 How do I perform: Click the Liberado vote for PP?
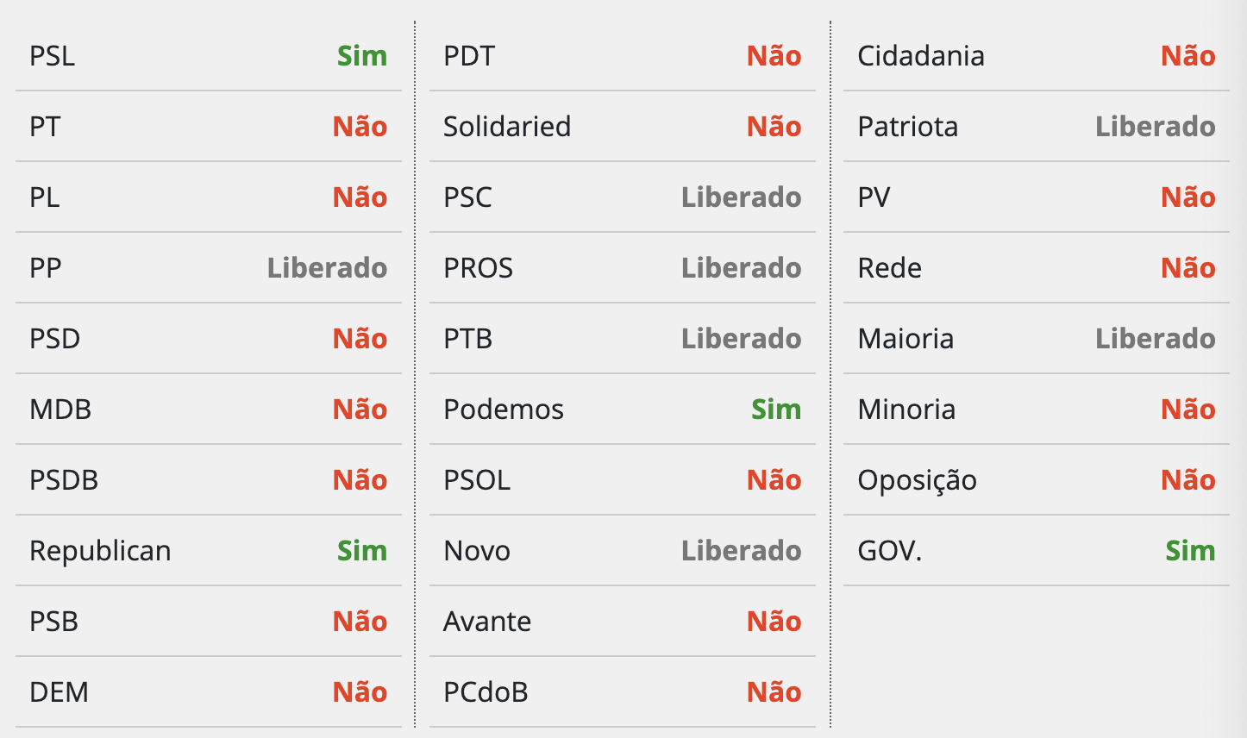327,268
